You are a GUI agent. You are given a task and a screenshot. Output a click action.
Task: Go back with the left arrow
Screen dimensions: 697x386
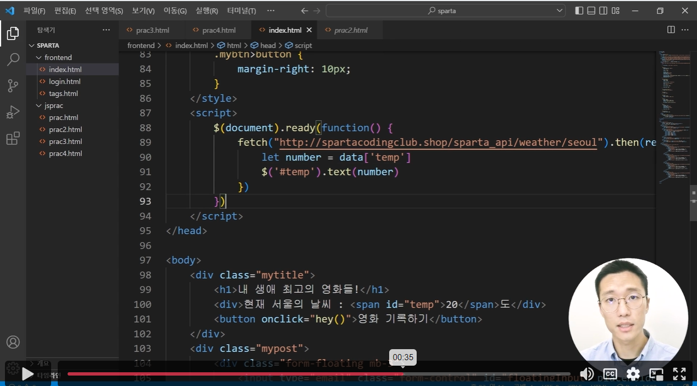[x=305, y=10]
